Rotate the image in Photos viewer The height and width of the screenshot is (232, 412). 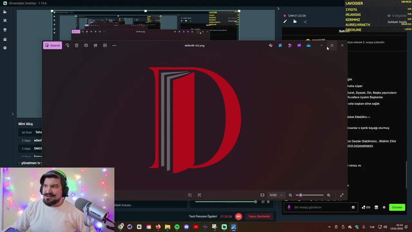pos(67,45)
